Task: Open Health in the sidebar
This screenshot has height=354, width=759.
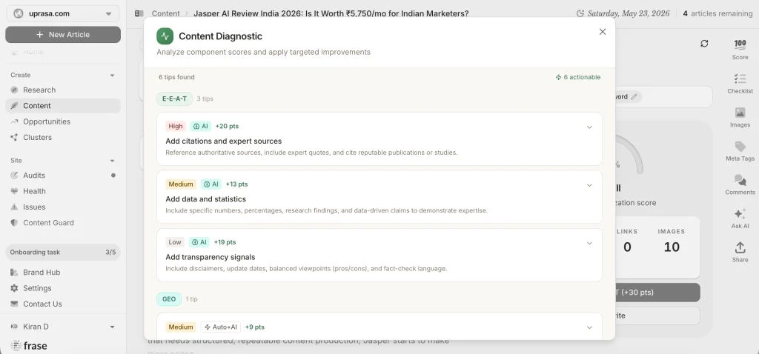Action: click(x=34, y=191)
